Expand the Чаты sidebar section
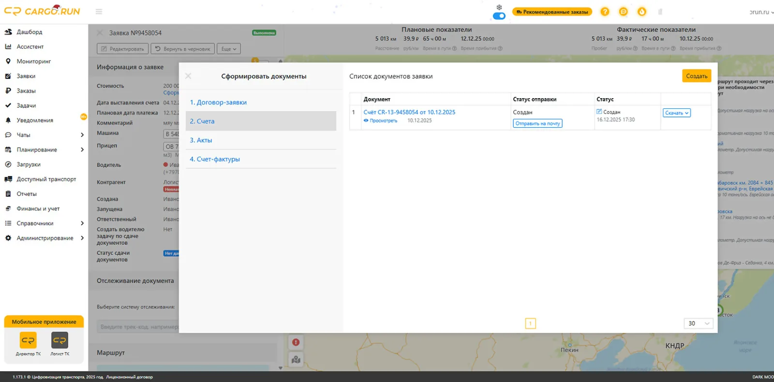This screenshot has height=382, width=774. [x=82, y=135]
